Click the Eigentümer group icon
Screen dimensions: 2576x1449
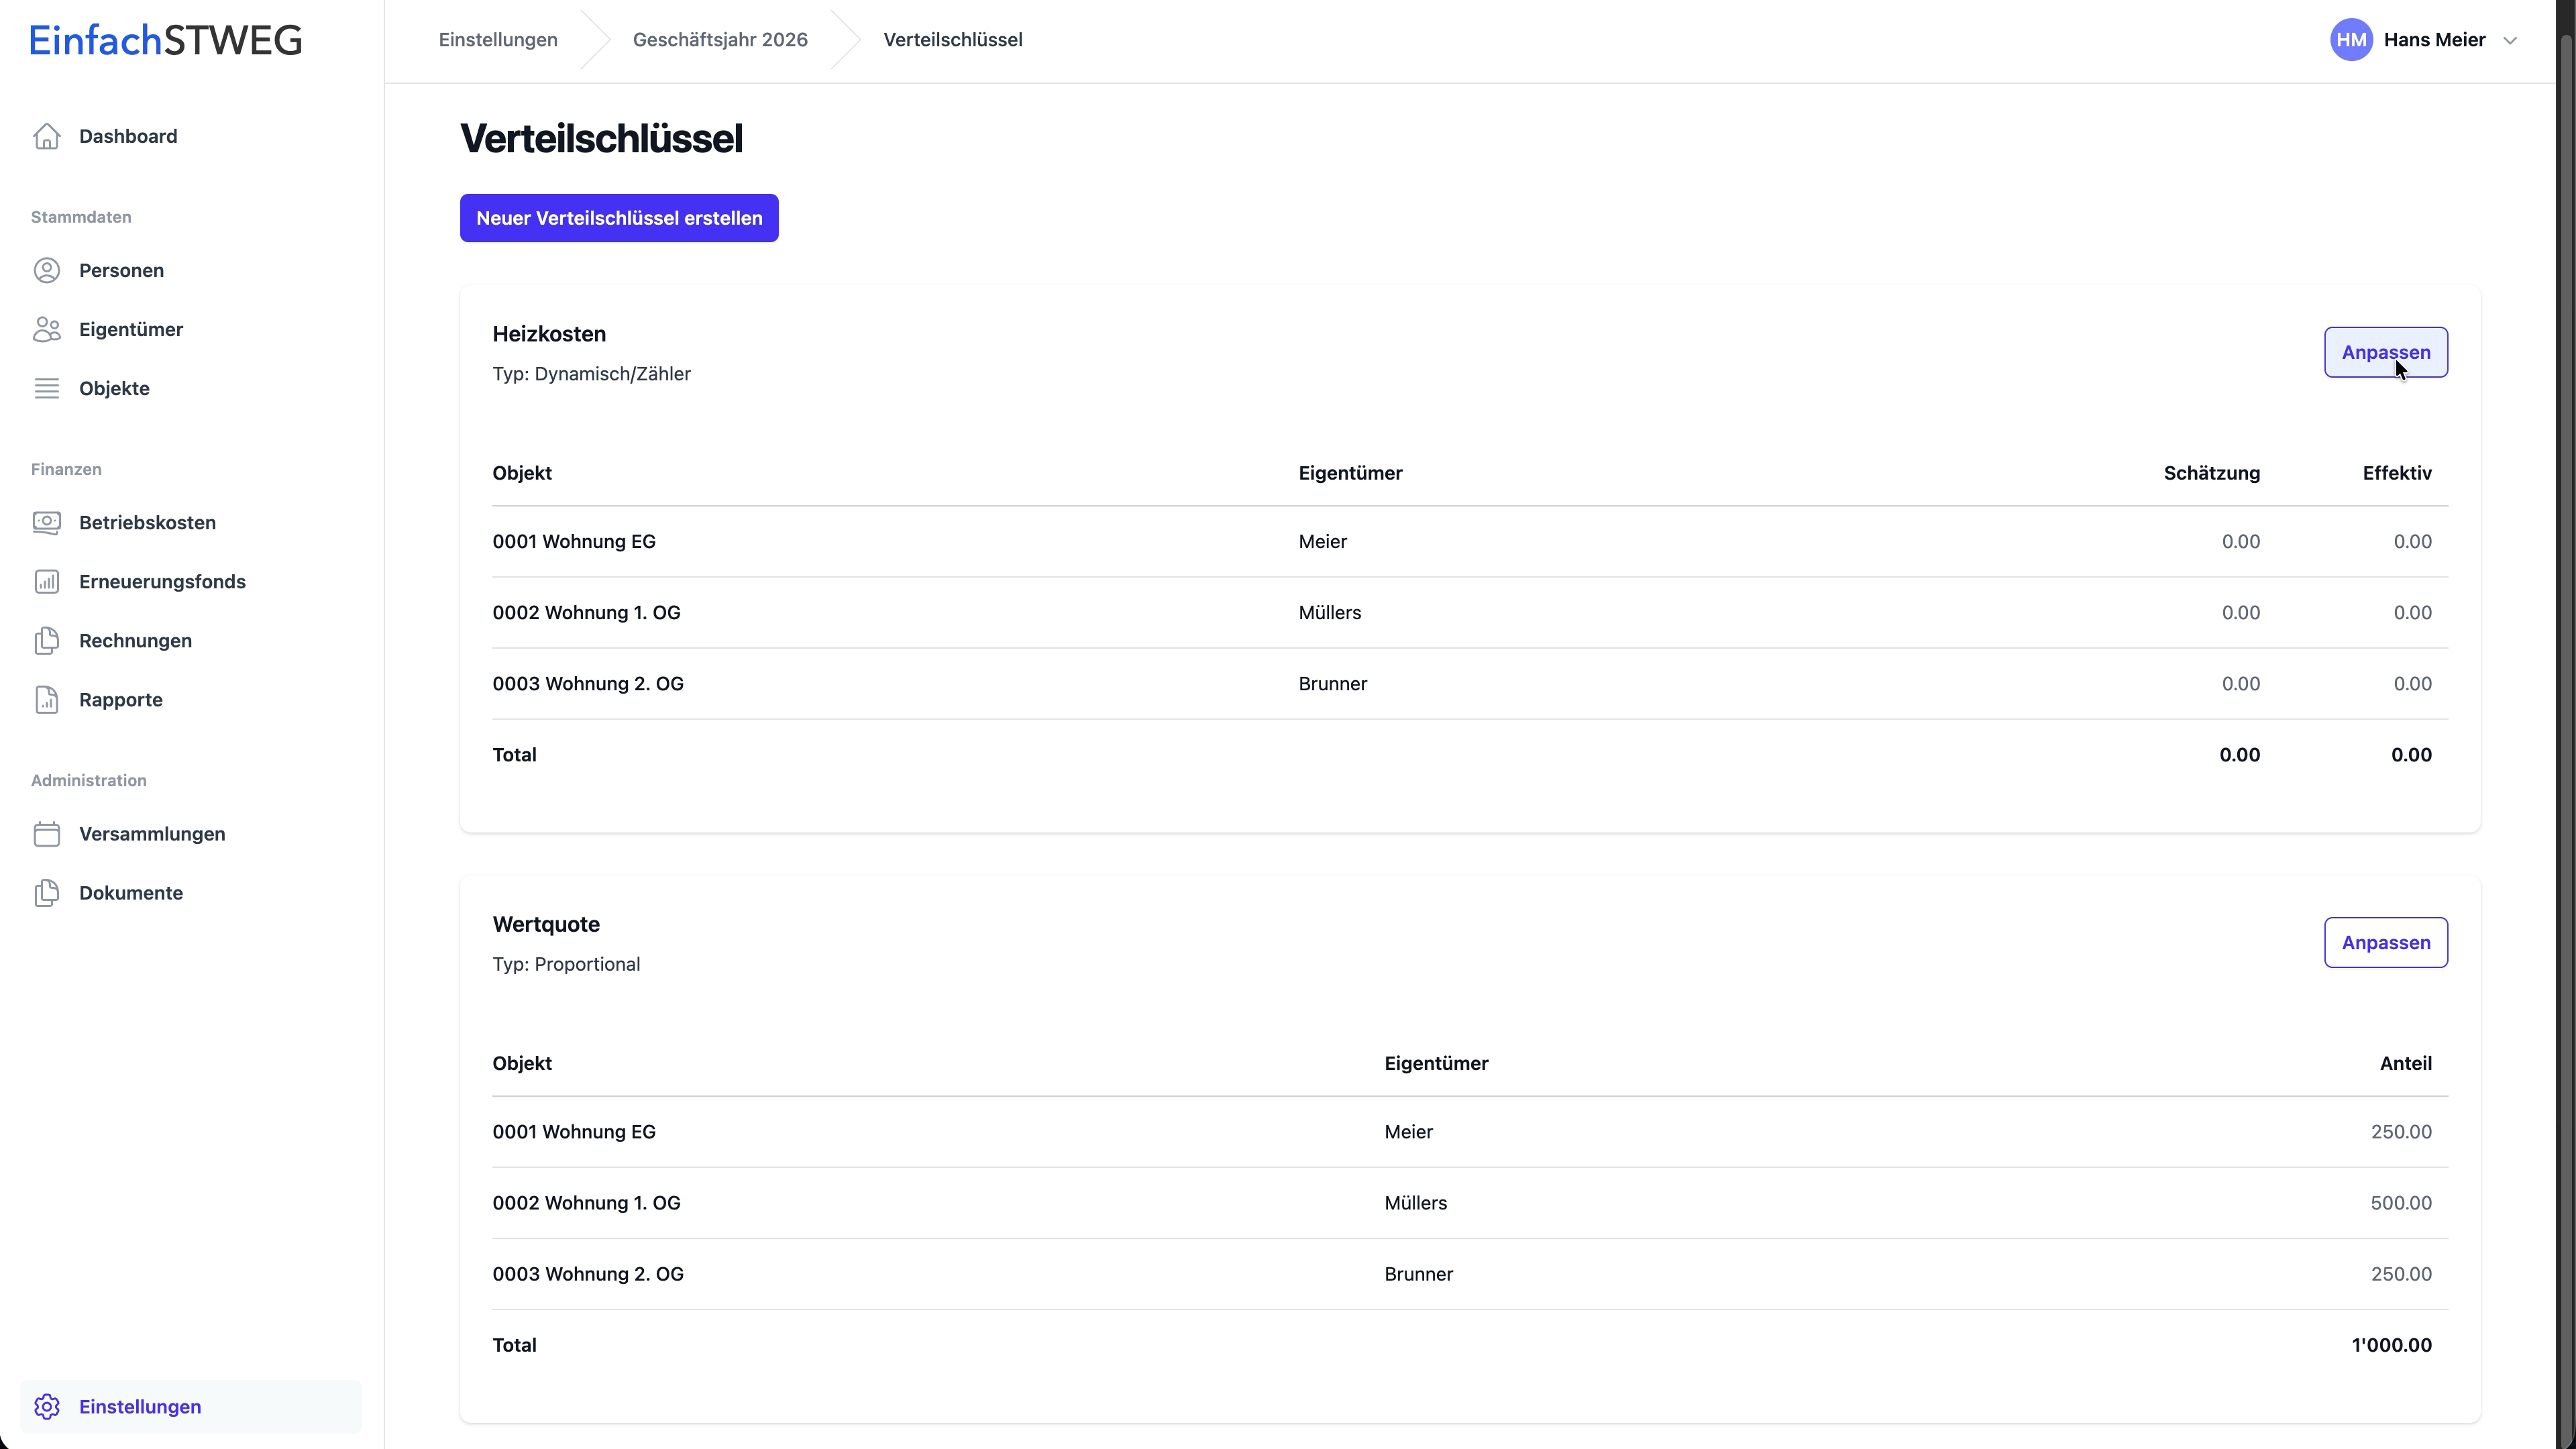point(47,329)
